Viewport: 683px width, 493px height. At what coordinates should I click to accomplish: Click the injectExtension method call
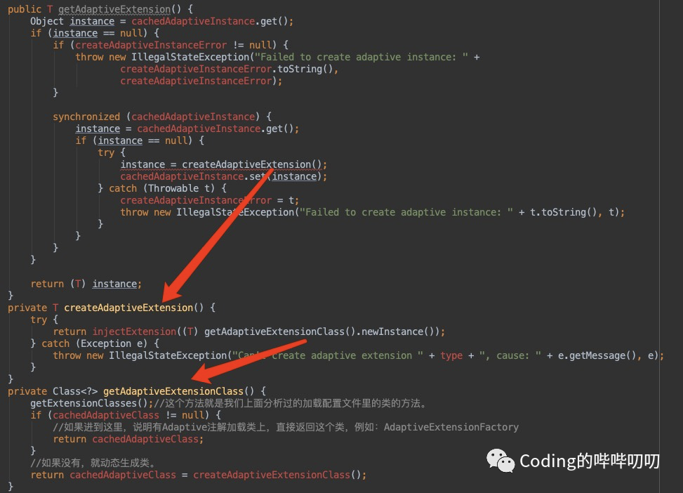[134, 331]
